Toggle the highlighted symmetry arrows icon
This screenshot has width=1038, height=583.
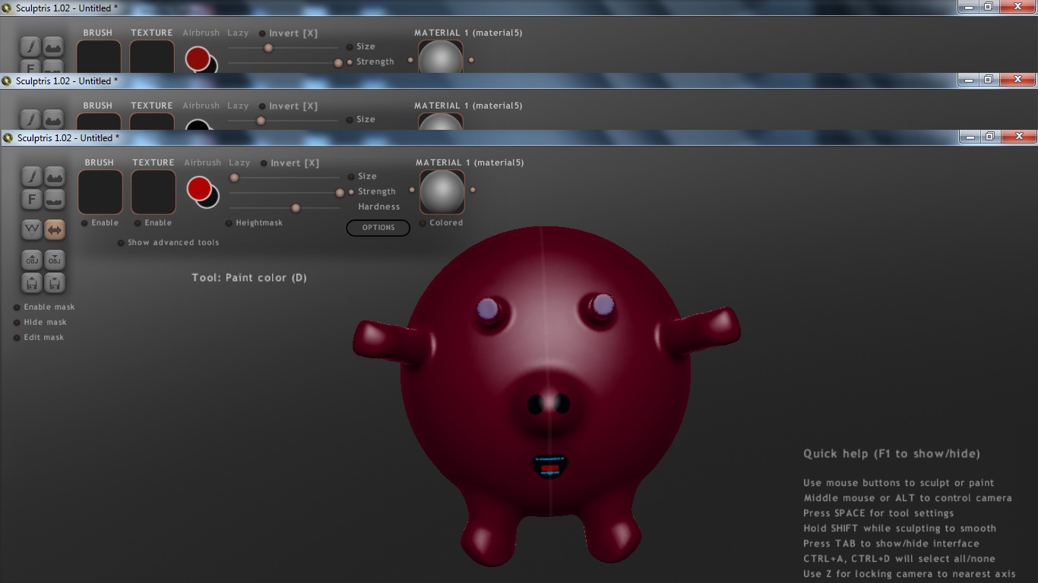[55, 229]
